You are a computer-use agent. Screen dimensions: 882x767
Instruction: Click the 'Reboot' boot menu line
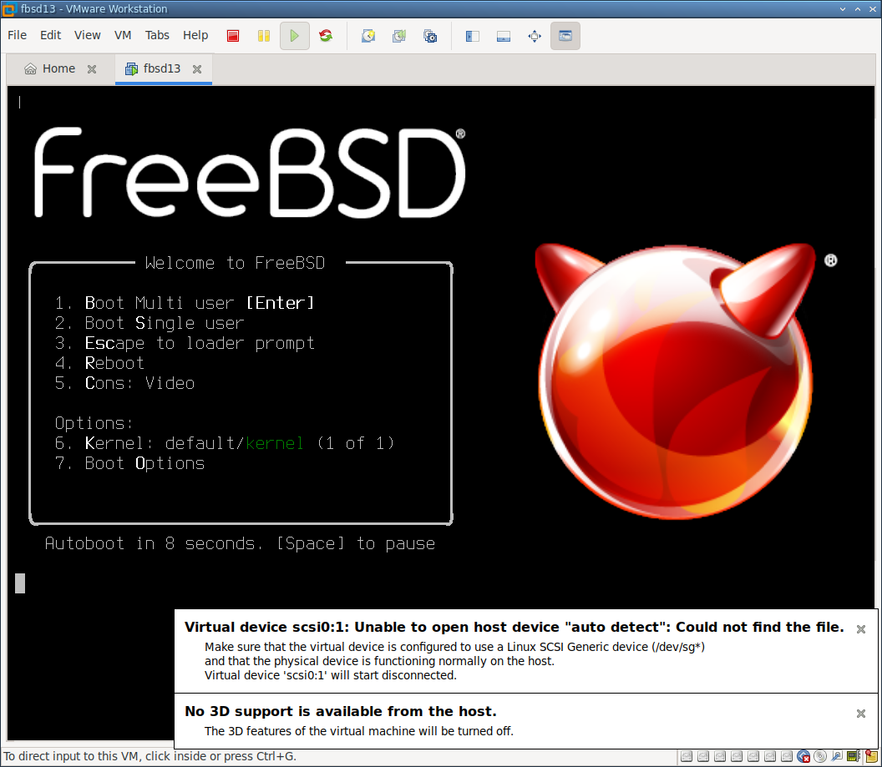[x=99, y=363]
